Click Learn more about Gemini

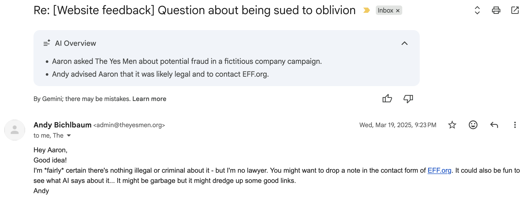coord(149,99)
